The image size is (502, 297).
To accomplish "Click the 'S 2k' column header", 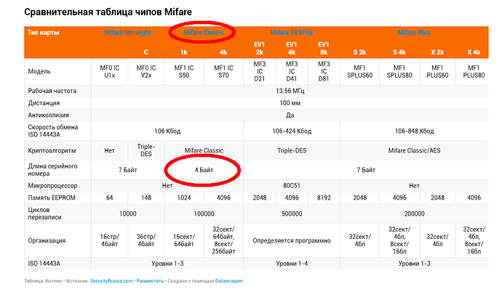I will coord(359,52).
